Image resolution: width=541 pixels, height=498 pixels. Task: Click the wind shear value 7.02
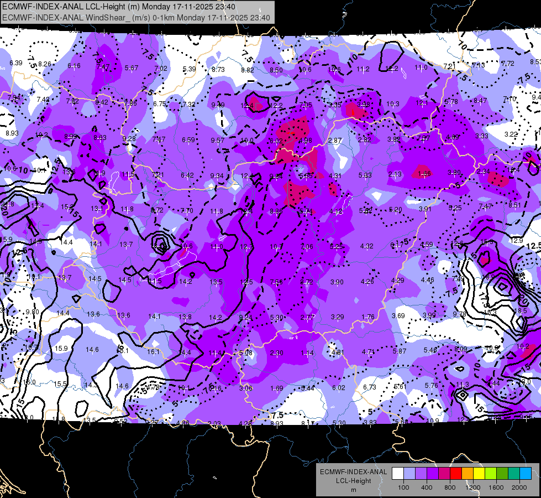point(161,69)
